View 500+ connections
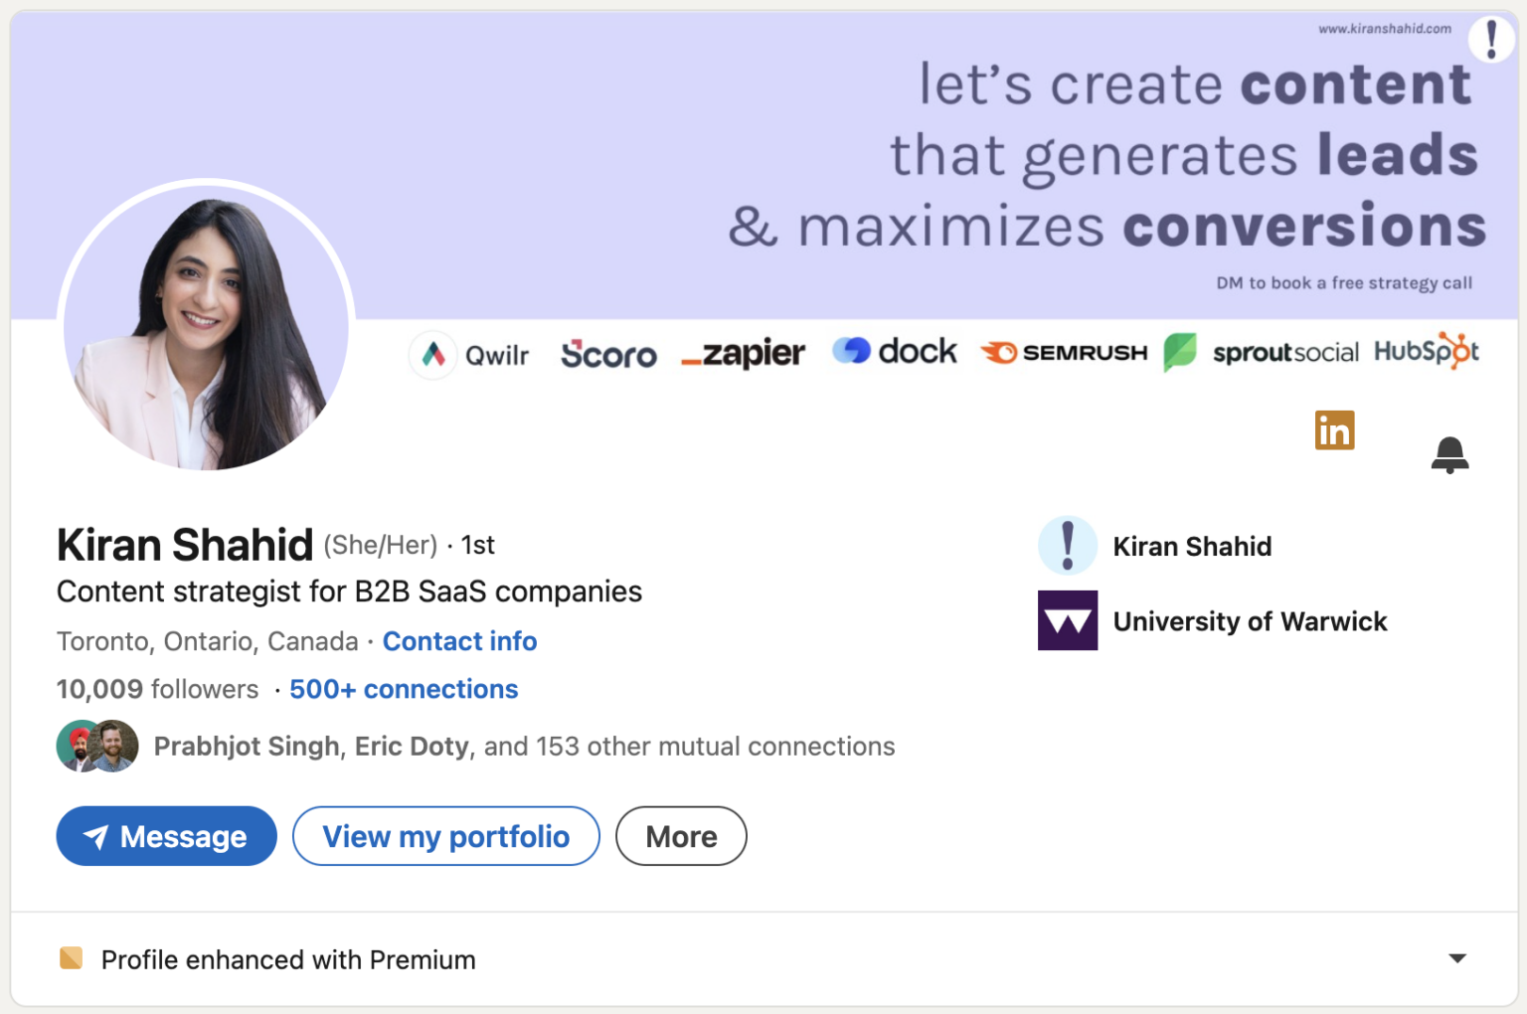This screenshot has height=1014, width=1527. click(404, 689)
